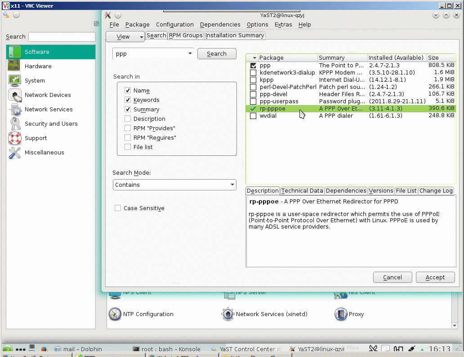The image size is (464, 357).
Task: Click the detach panel icon in sidebar
Action: [96, 24]
